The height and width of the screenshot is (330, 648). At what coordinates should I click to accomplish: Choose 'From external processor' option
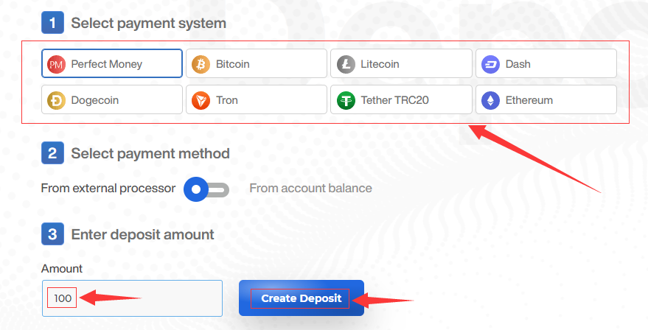point(108,189)
